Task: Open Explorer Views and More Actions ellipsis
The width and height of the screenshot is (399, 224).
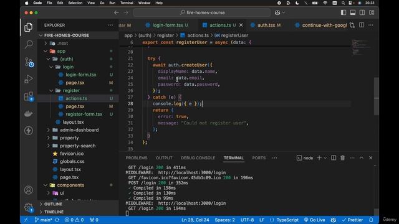Action: click(110, 25)
